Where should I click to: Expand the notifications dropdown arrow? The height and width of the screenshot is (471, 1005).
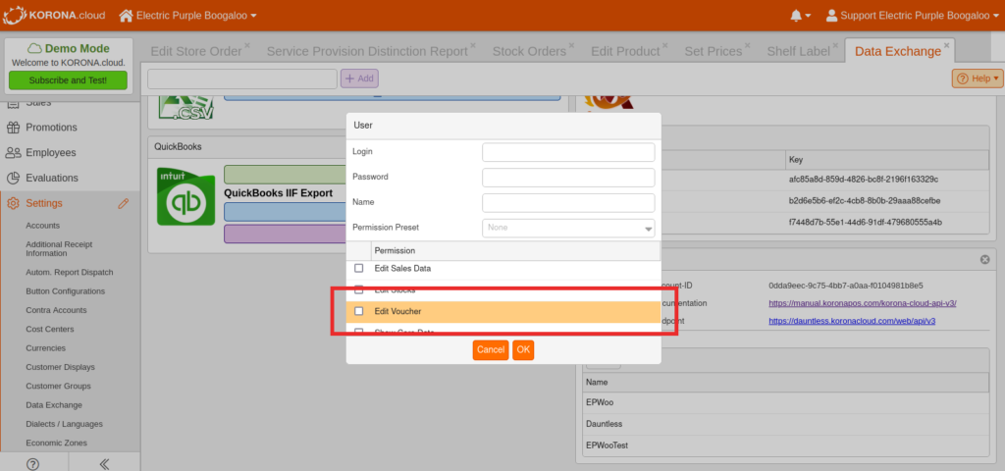point(808,16)
